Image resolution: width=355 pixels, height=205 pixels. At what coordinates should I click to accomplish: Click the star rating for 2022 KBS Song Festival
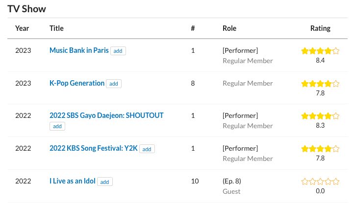[x=320, y=148]
